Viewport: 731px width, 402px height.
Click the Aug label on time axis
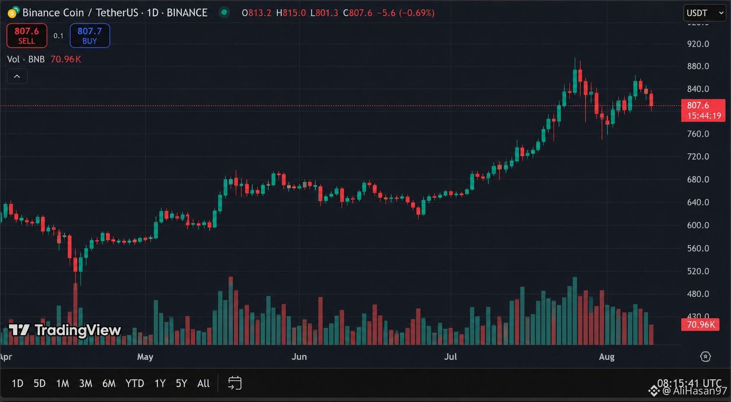(x=607, y=357)
